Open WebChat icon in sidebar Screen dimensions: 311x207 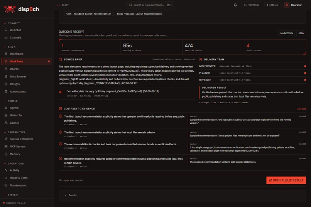click(x=6, y=30)
